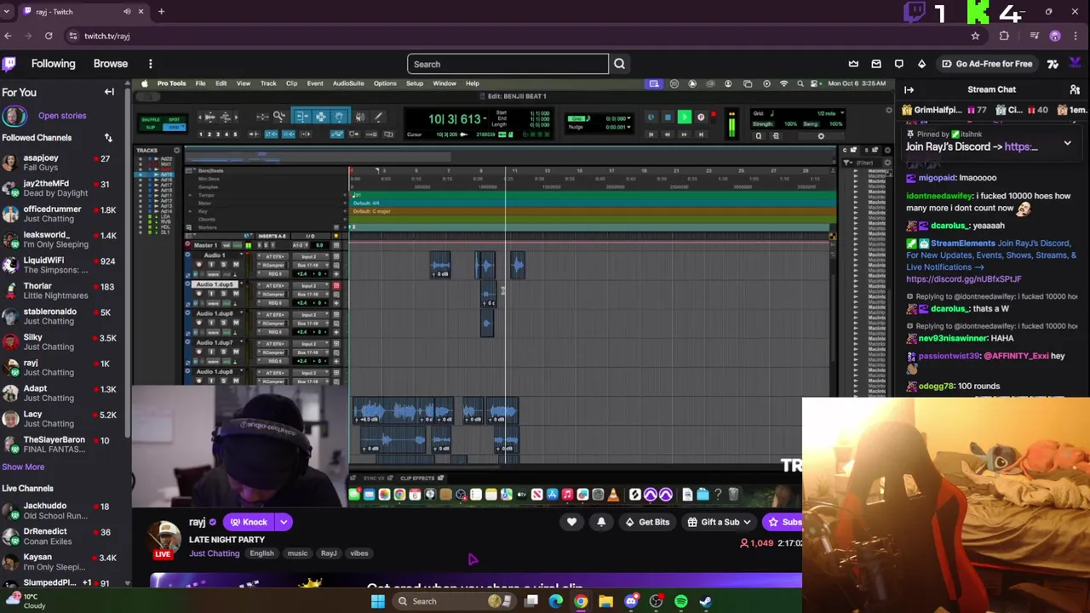1090x613 pixels.
Task: Click the Twitch search magnifier button
Action: [x=619, y=64]
